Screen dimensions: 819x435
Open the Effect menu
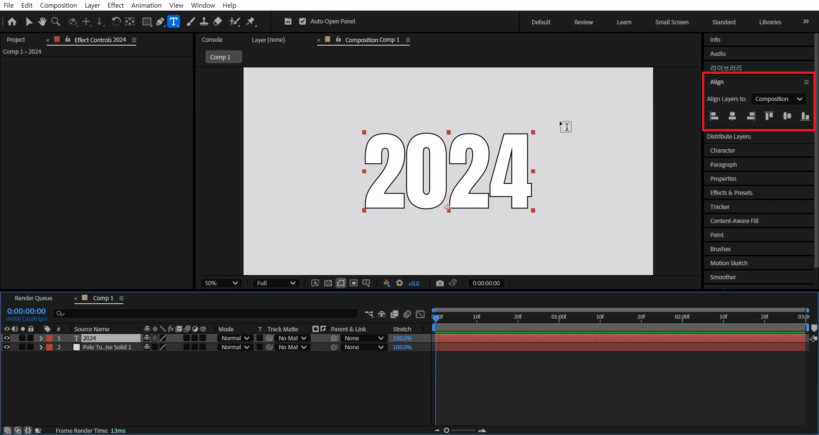tap(116, 5)
